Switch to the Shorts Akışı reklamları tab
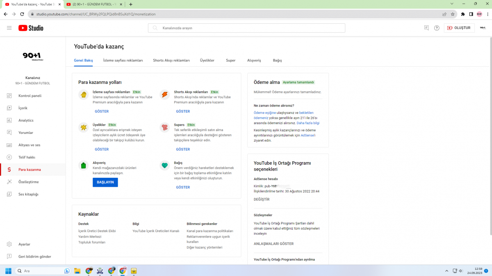The width and height of the screenshot is (492, 276). [x=171, y=60]
